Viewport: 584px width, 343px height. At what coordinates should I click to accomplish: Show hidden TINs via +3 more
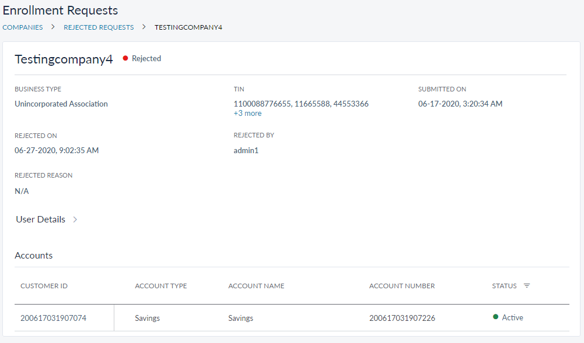(x=247, y=114)
